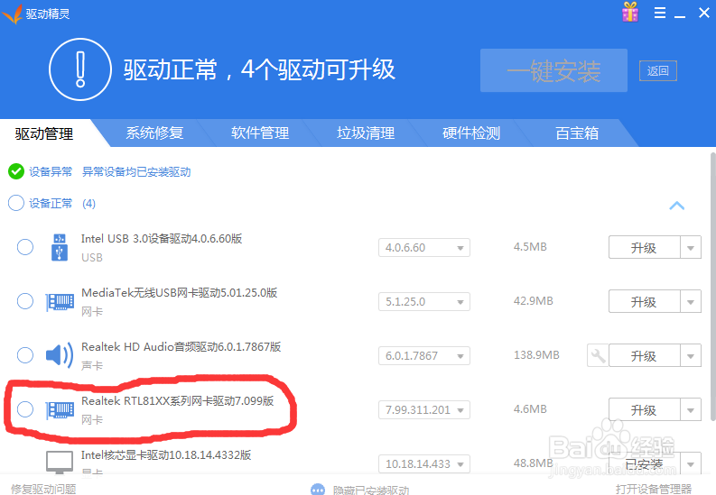Click the wrench repair icon for Realtek Audio
The image size is (716, 495).
[x=598, y=355]
